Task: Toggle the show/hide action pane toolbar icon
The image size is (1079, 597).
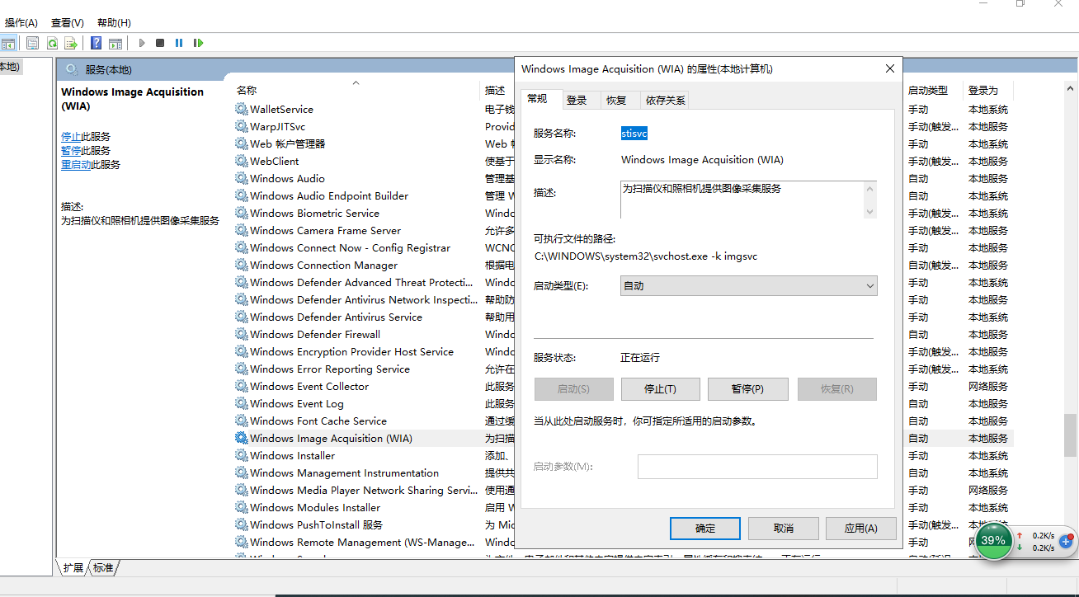Action: click(115, 43)
